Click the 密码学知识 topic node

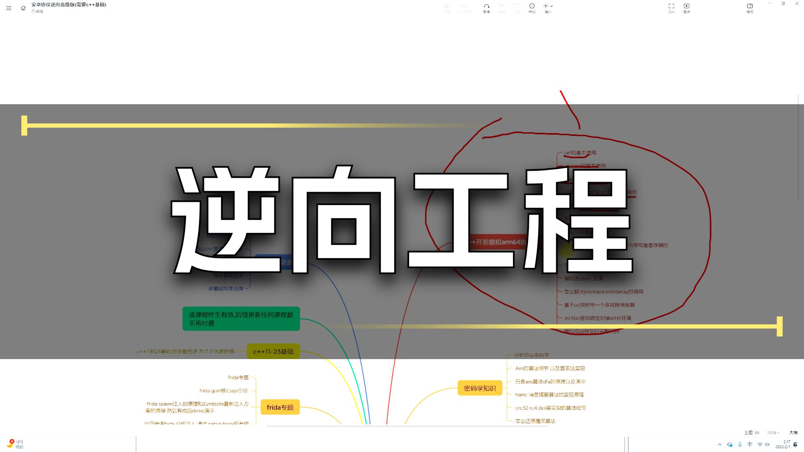pyautogui.click(x=479, y=388)
